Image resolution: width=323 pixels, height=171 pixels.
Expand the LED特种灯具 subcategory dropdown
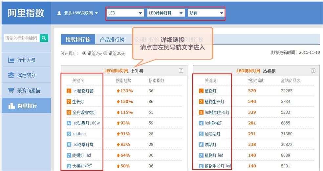(166, 13)
